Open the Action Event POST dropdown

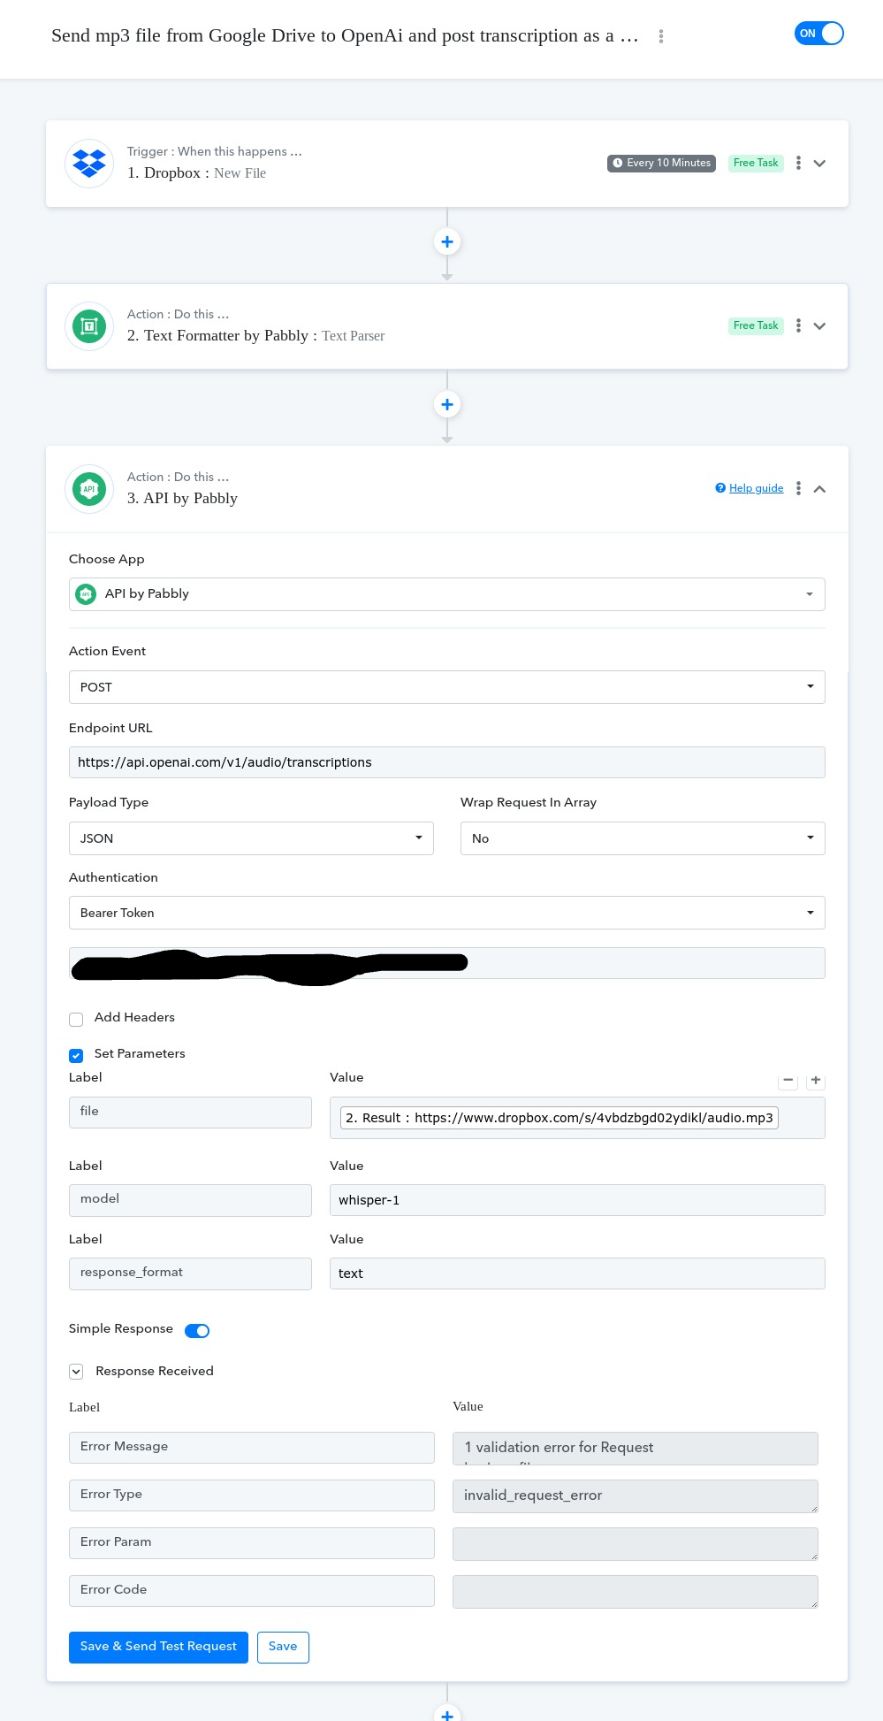[x=447, y=687]
